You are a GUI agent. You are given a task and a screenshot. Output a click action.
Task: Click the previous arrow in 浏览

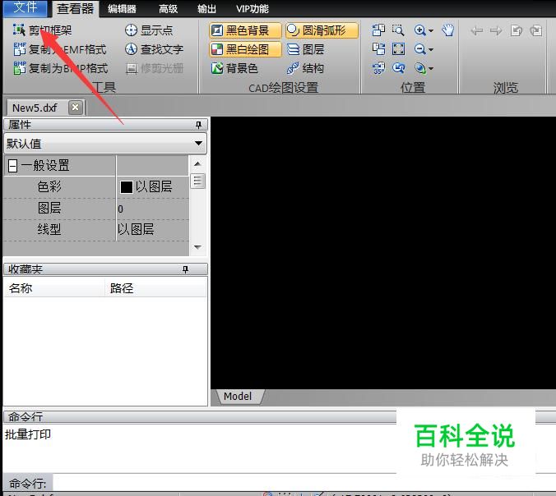pyautogui.click(x=476, y=31)
